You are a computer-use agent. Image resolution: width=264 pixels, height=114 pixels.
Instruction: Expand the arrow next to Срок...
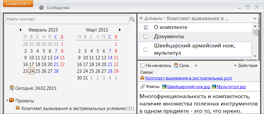coord(196,66)
